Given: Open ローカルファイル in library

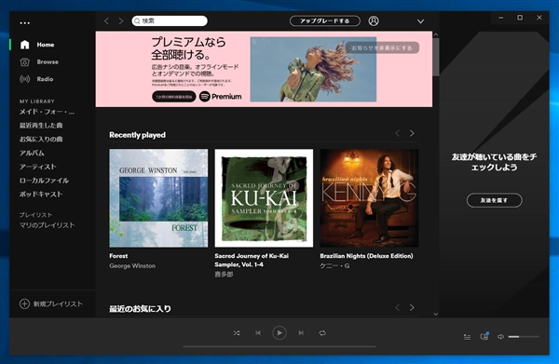Looking at the screenshot, I should (x=44, y=181).
